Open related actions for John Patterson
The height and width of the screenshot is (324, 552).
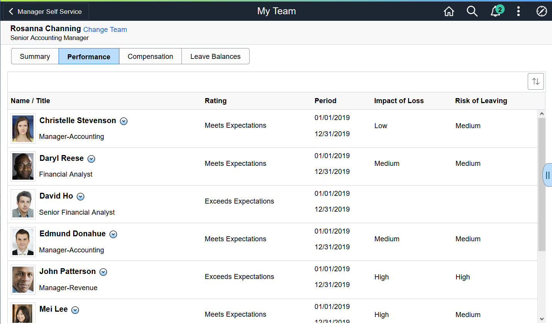point(103,272)
